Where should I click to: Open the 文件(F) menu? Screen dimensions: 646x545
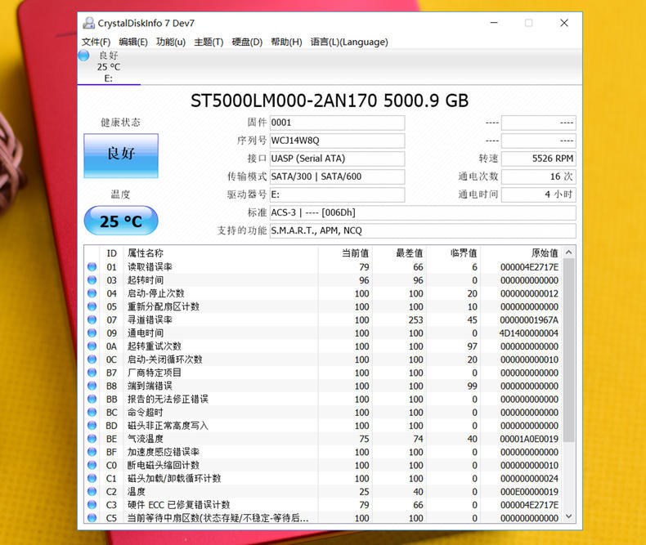pos(96,42)
